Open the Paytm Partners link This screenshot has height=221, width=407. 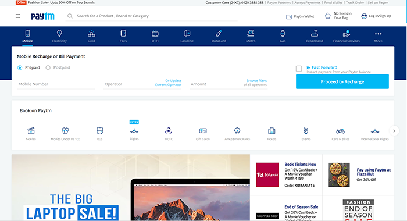[279, 2]
